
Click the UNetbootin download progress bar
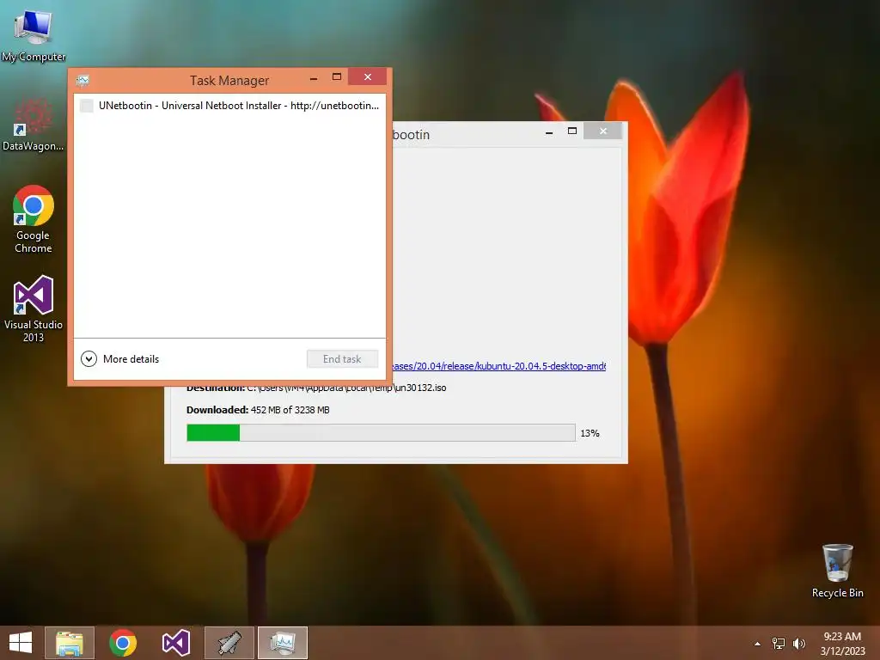point(381,433)
